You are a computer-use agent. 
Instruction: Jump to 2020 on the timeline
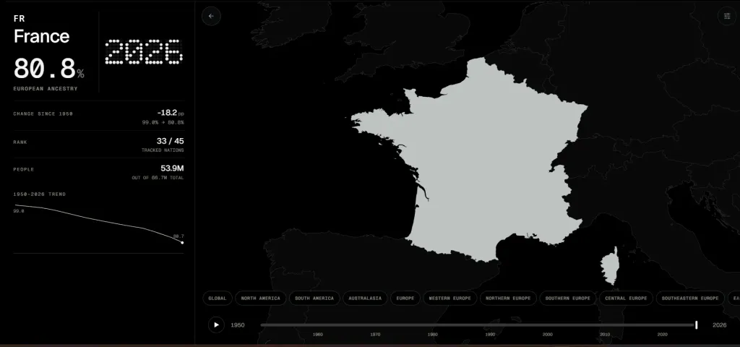(x=662, y=334)
